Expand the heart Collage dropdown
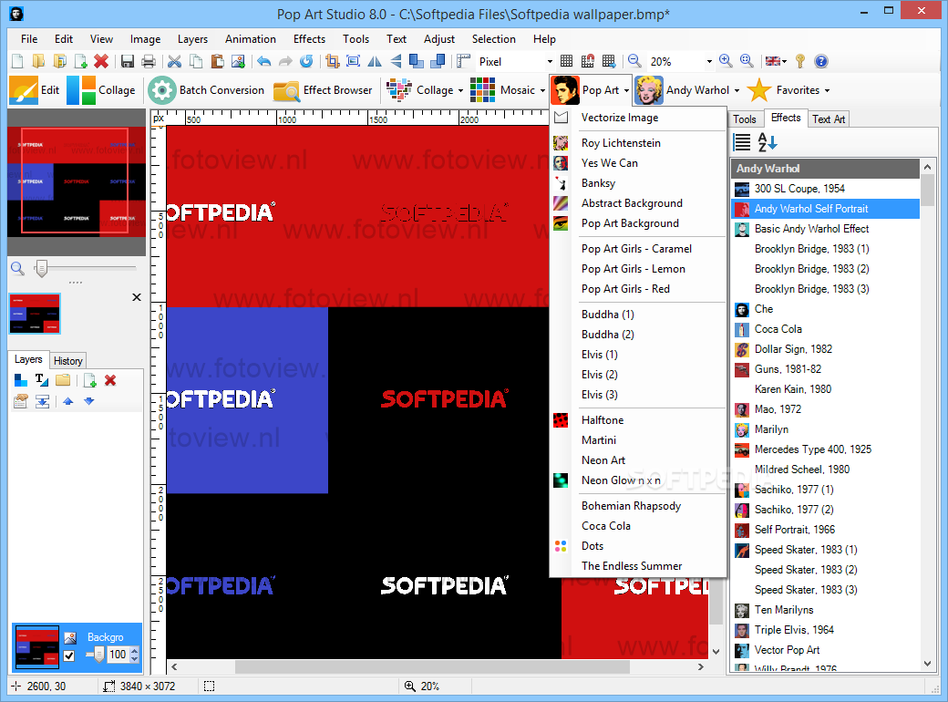This screenshot has height=702, width=948. point(459,90)
